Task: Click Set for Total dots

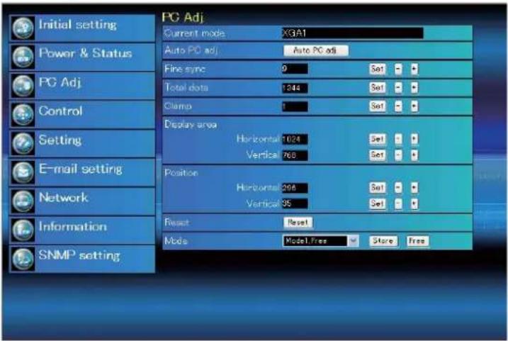Action: tap(378, 87)
